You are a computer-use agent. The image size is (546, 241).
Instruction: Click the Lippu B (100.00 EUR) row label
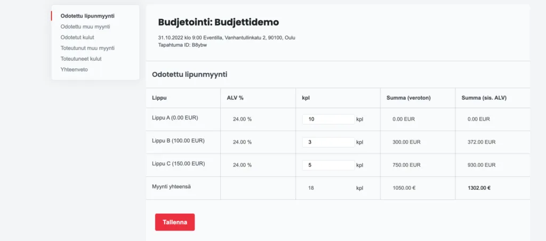point(178,141)
